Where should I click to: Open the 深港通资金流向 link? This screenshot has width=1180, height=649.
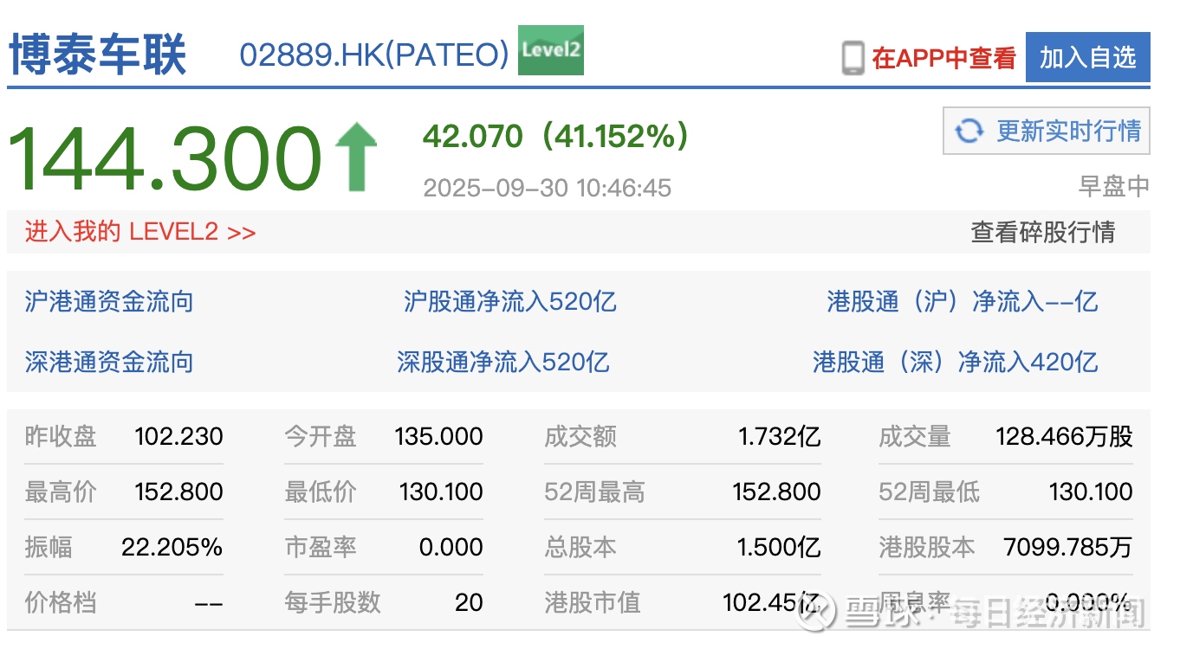point(109,362)
